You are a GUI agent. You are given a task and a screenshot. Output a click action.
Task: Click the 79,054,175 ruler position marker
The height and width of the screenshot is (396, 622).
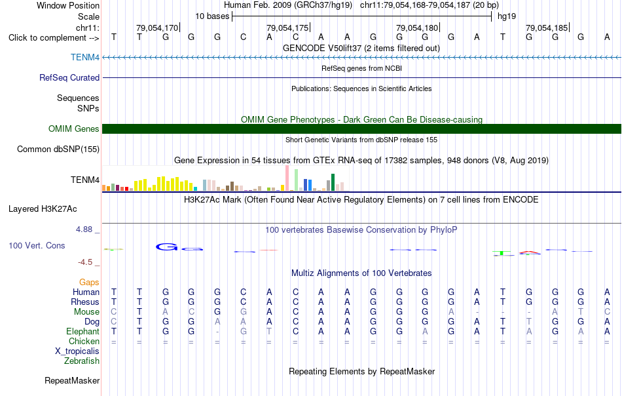287,28
